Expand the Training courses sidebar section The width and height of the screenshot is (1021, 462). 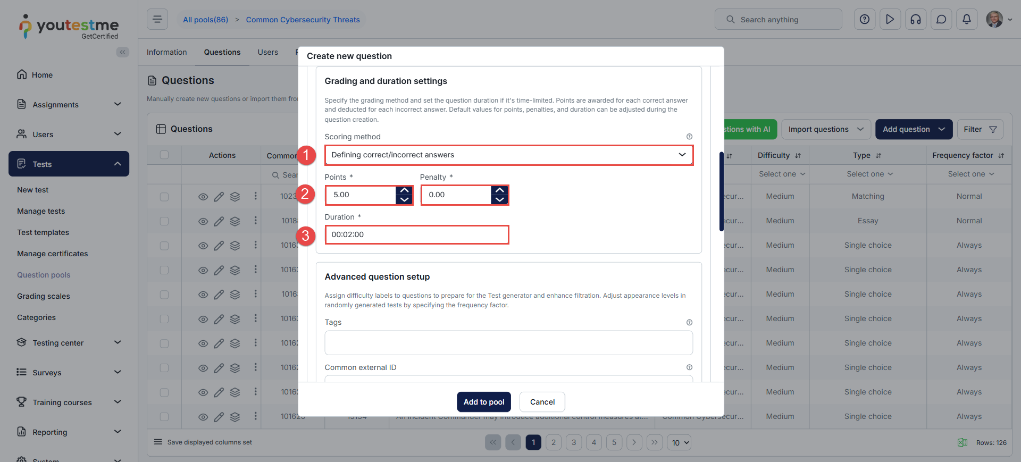(x=69, y=402)
